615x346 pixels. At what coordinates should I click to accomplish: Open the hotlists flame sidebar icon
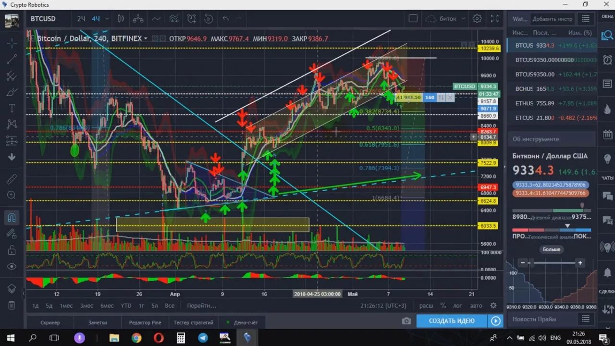(607, 110)
